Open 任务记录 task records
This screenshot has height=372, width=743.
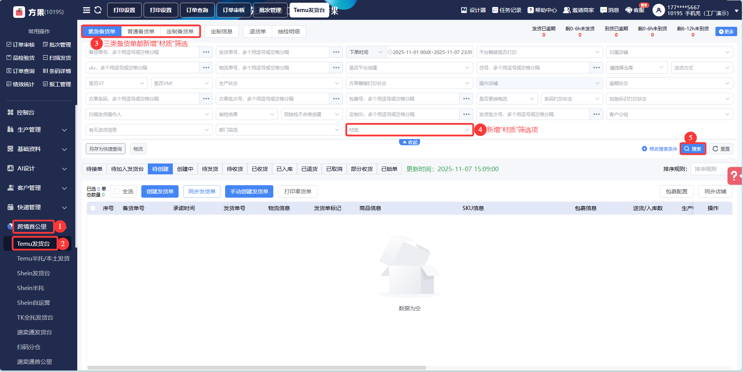[x=507, y=10]
